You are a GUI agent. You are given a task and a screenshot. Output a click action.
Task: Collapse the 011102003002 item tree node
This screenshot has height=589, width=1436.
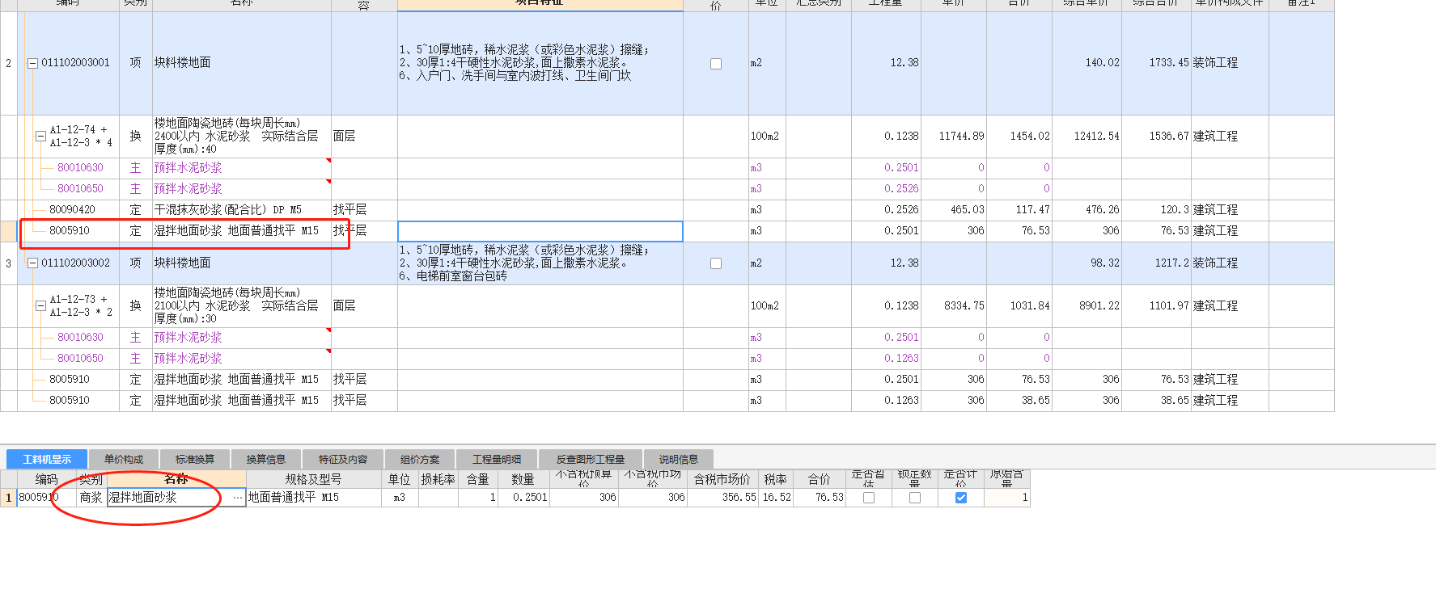tap(33, 263)
